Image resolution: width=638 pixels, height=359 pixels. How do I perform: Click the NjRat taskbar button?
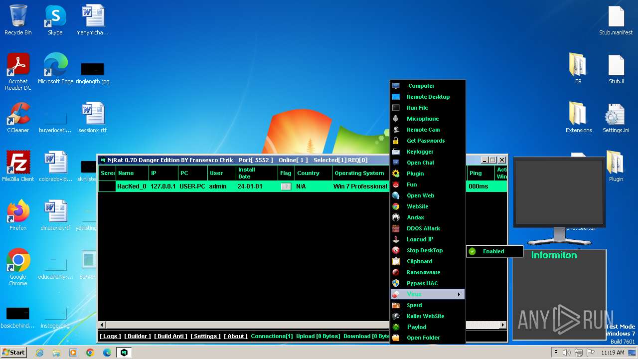pyautogui.click(x=124, y=353)
